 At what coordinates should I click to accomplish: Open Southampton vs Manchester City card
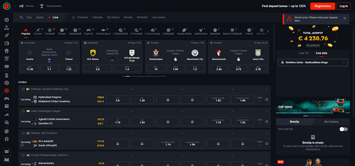click(x=175, y=57)
